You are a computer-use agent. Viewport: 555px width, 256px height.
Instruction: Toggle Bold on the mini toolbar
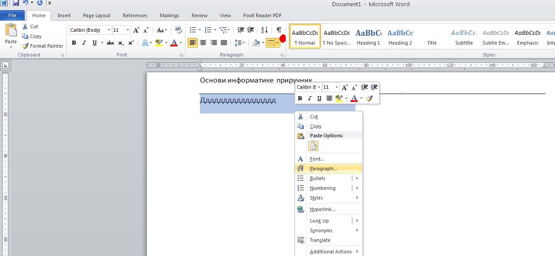tap(300, 98)
